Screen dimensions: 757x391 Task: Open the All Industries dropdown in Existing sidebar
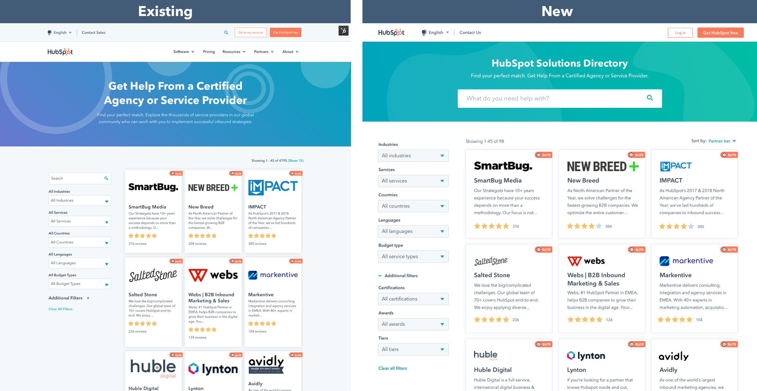pyautogui.click(x=80, y=200)
